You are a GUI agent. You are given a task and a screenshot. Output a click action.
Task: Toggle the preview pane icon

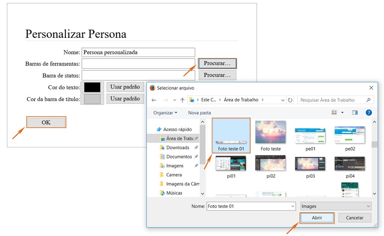pyautogui.click(x=355, y=113)
